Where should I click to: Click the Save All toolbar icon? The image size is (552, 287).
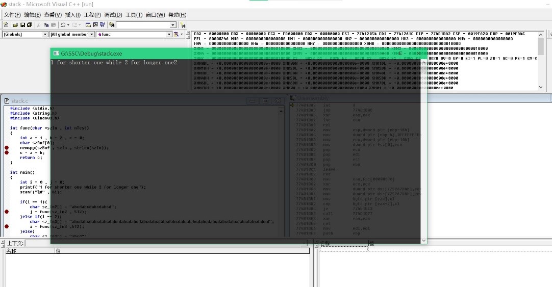point(30,25)
